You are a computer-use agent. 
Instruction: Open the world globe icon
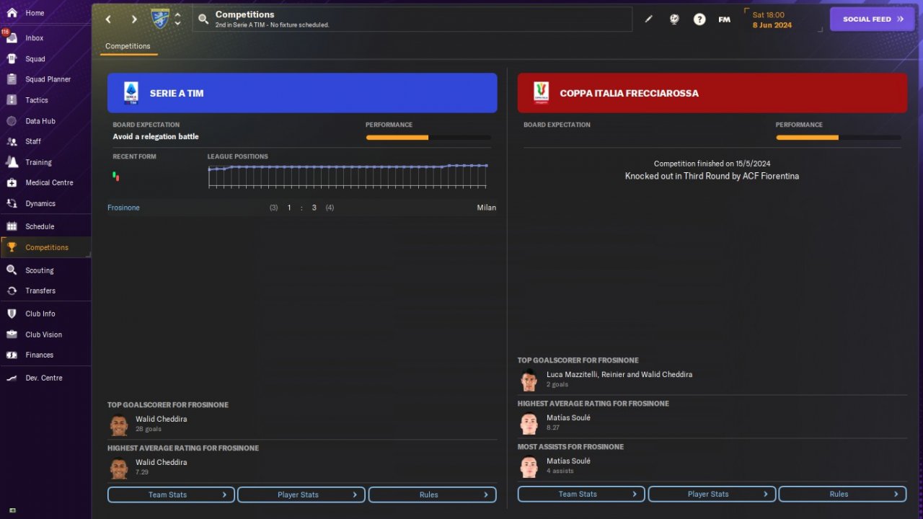pyautogui.click(x=674, y=19)
